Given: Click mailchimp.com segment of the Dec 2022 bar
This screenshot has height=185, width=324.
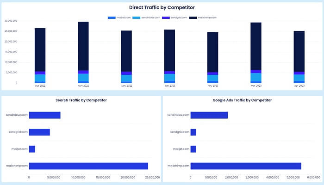Looking at the screenshot, I should point(126,51).
